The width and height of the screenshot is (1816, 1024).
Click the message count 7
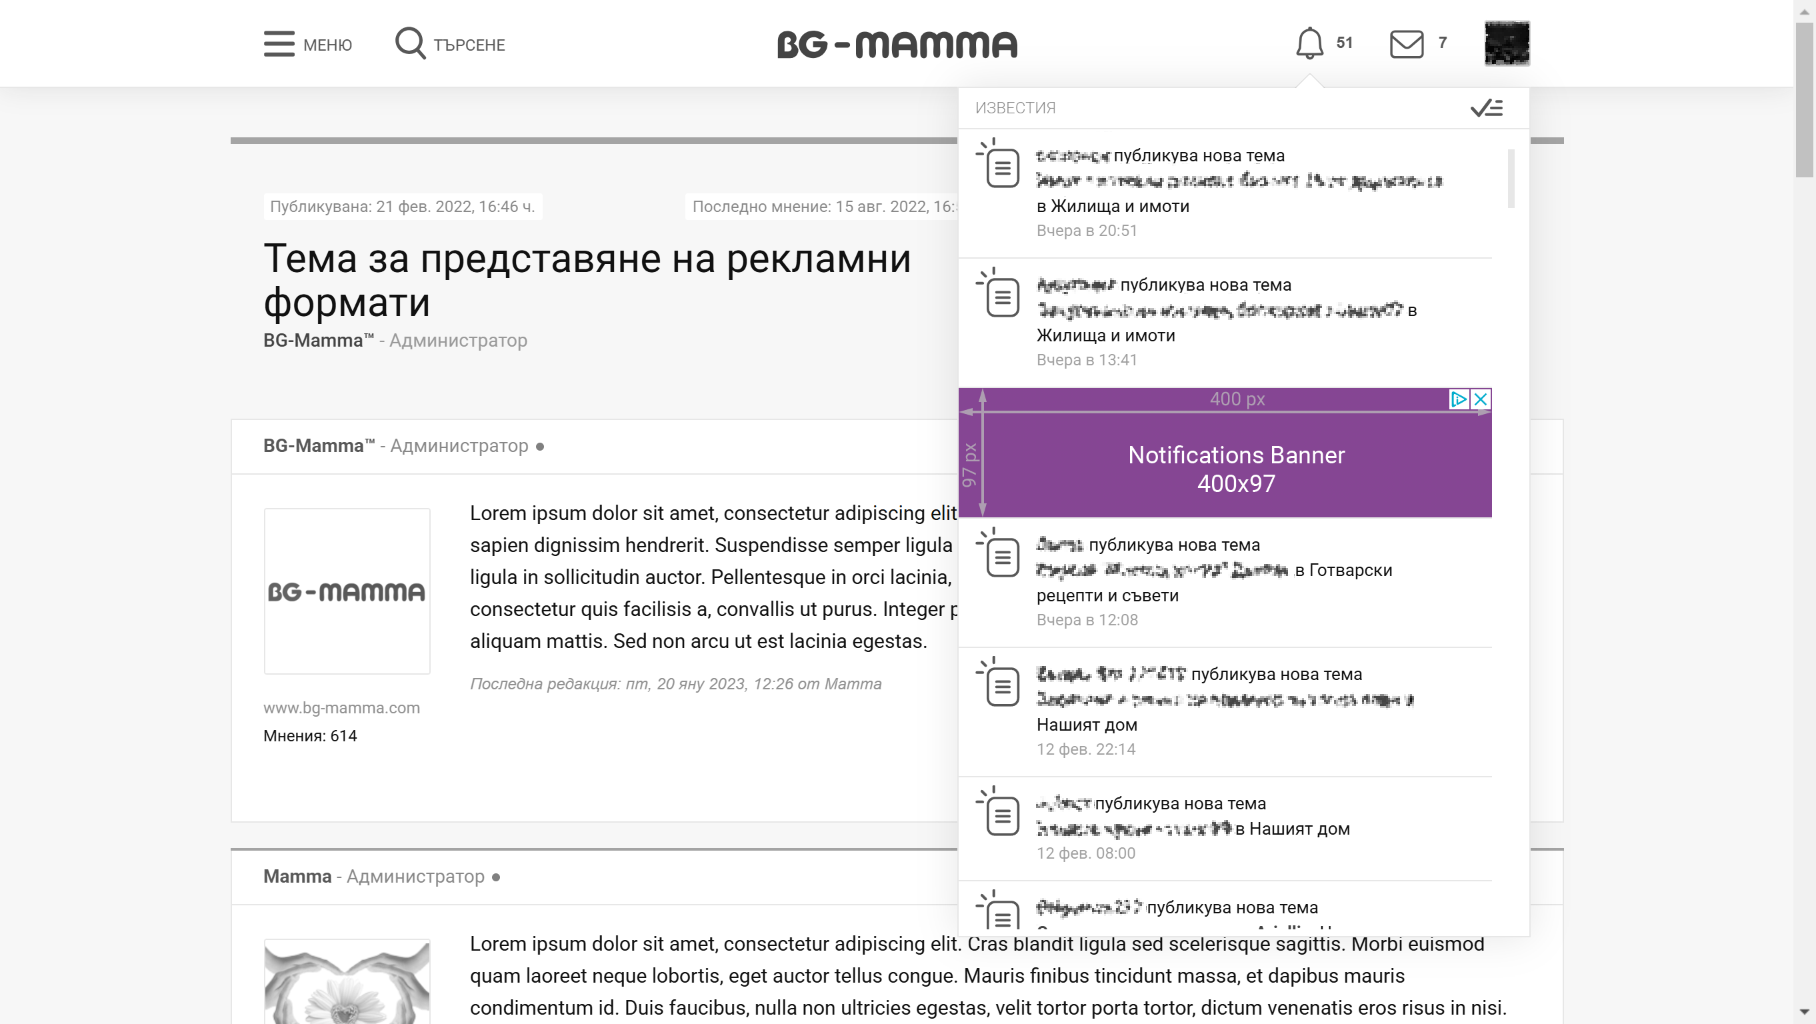(1443, 43)
